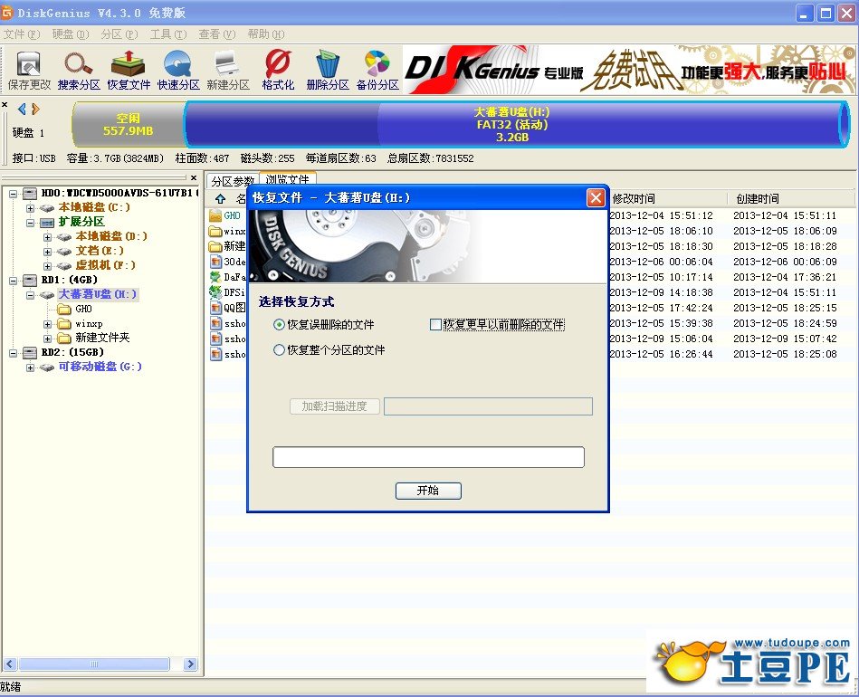Select the RD2 (15GB) disk icon
The image size is (859, 697).
click(x=30, y=352)
